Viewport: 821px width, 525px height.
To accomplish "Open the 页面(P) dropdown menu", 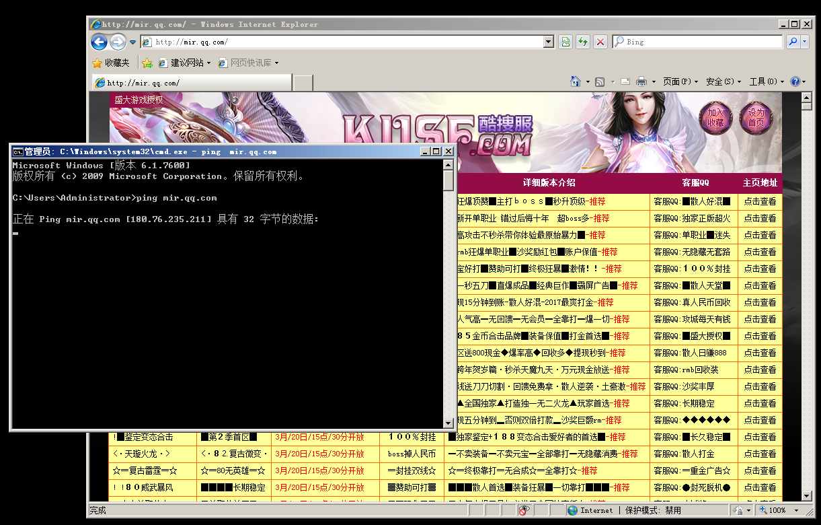I will [x=680, y=81].
